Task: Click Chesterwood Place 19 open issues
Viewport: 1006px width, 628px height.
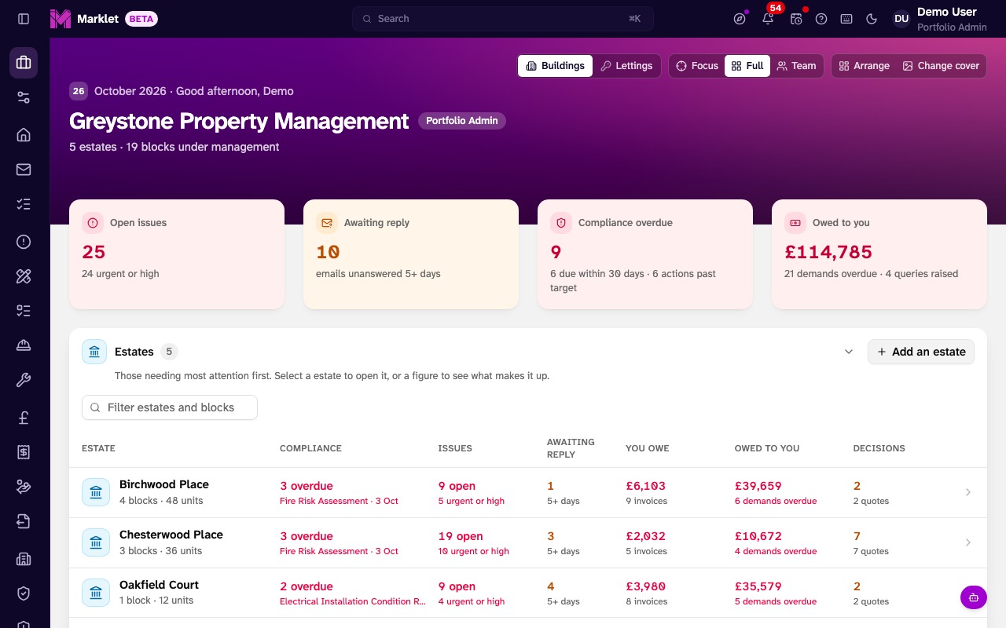Action: pos(461,536)
